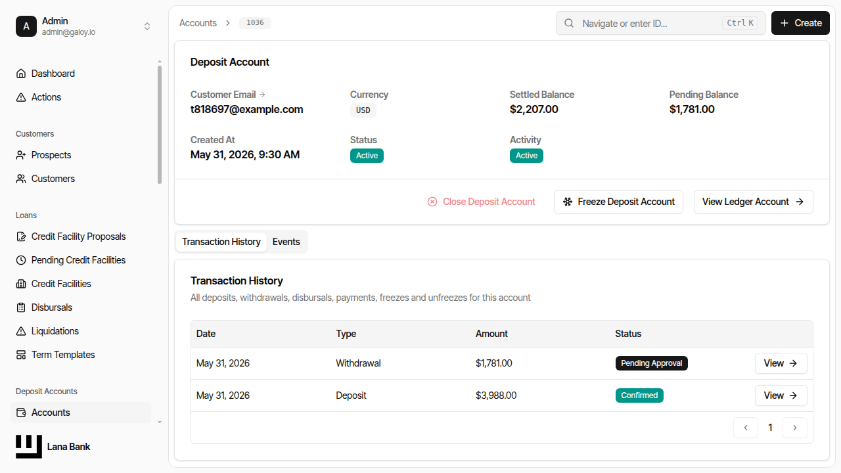Open Liquidations in the sidebar

(81, 331)
